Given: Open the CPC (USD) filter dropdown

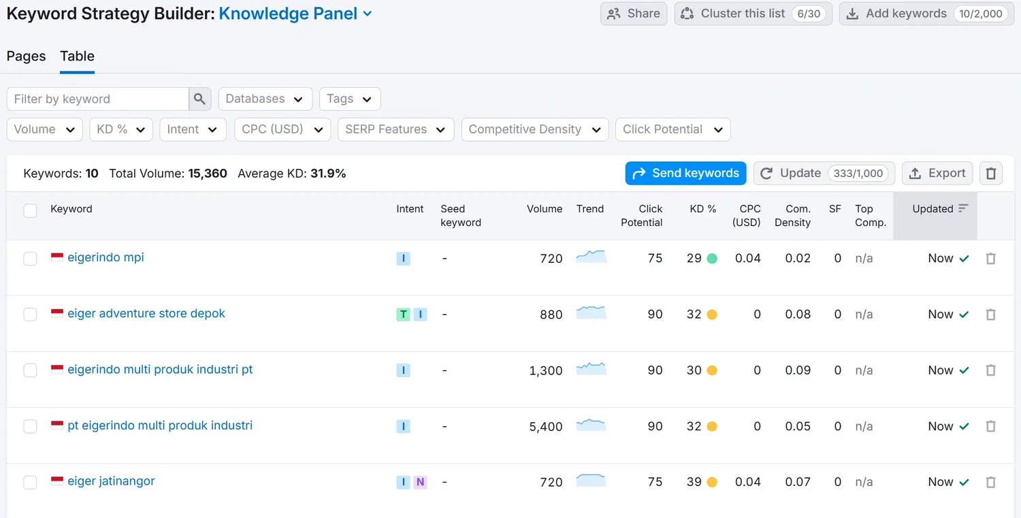Looking at the screenshot, I should [x=282, y=129].
